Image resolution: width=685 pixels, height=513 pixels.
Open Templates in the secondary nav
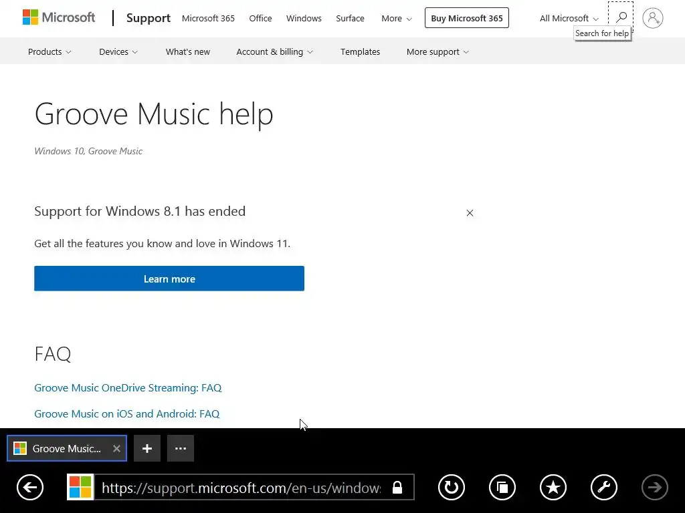tap(360, 51)
